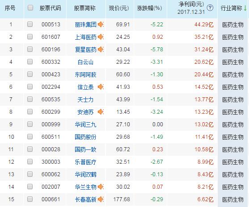Click the speaker icon beside 安迪苏
This screenshot has width=249, height=207.
(101, 112)
